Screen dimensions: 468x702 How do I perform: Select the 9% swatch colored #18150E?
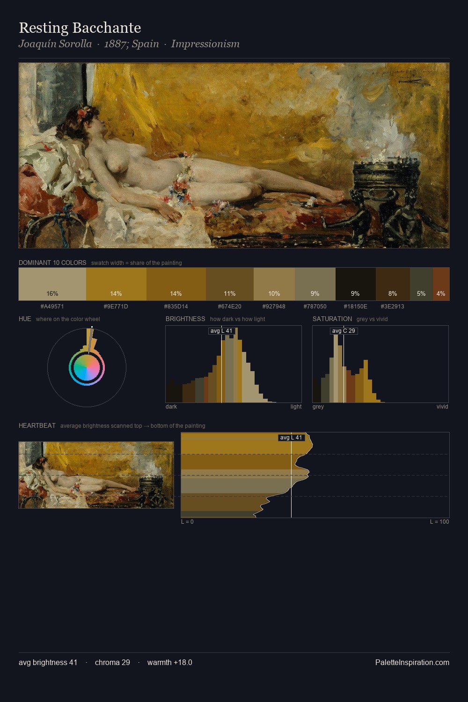(356, 284)
